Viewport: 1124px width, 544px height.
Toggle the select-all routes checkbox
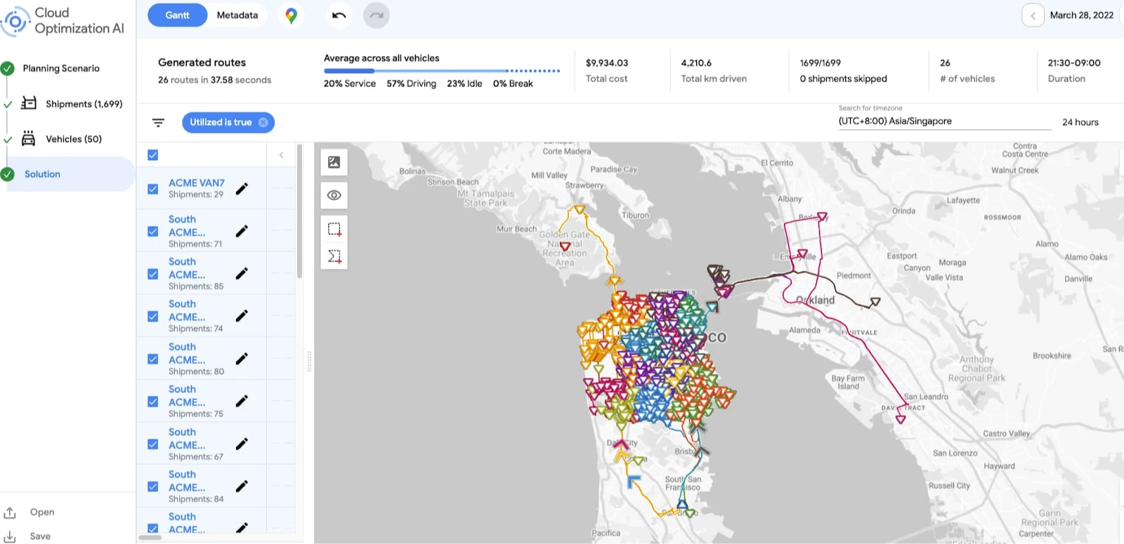[153, 155]
